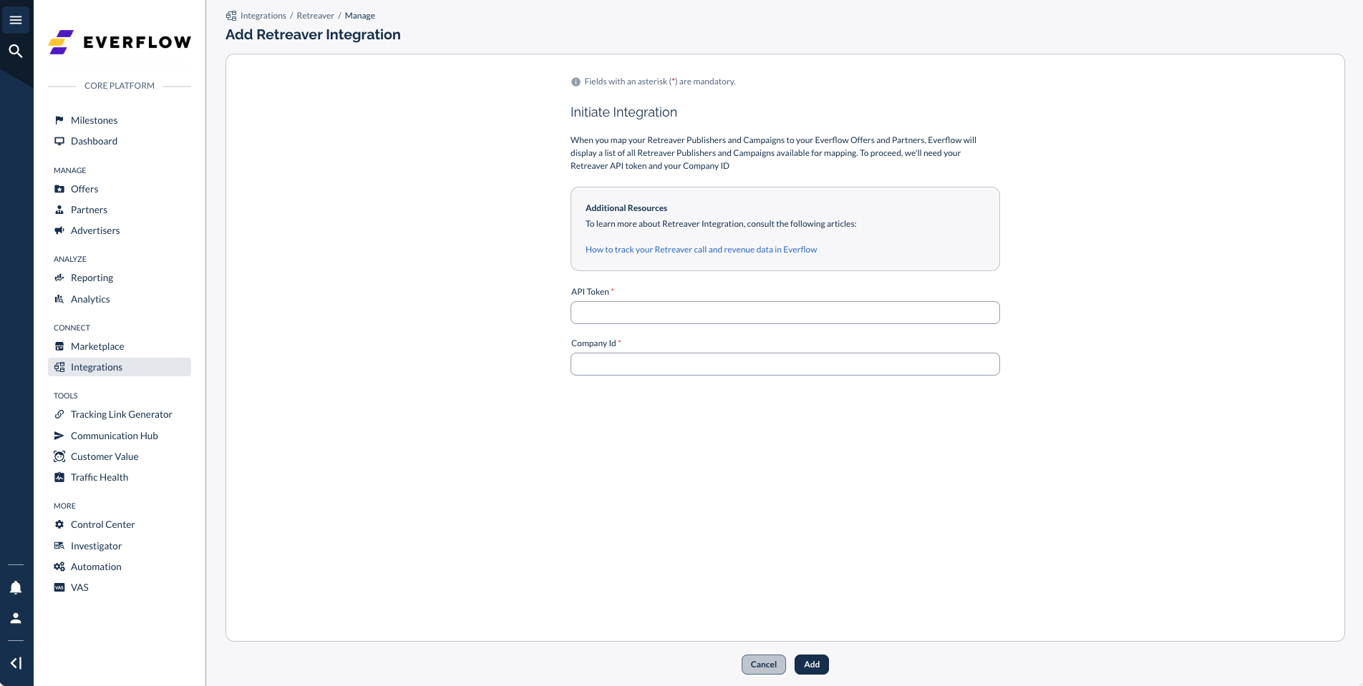The image size is (1363, 686).
Task: Open Milestones in the sidebar
Action: pyautogui.click(x=94, y=120)
